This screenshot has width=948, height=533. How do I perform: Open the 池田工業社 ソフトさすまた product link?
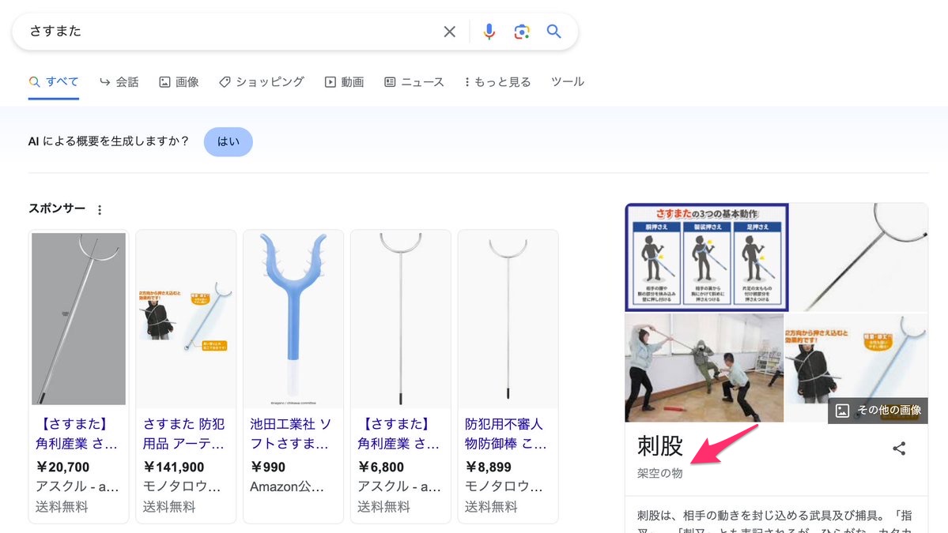pos(292,434)
